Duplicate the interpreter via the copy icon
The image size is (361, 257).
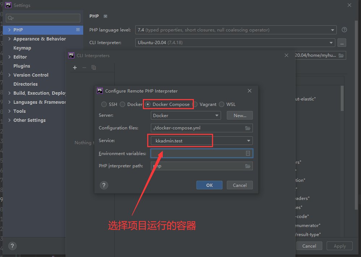(x=93, y=68)
